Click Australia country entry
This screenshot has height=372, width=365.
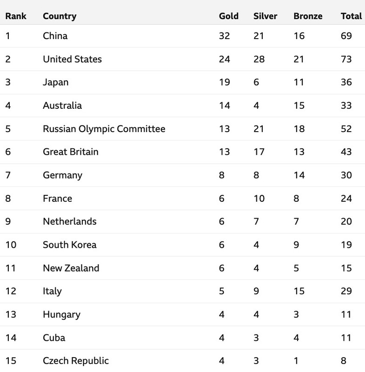(x=62, y=106)
